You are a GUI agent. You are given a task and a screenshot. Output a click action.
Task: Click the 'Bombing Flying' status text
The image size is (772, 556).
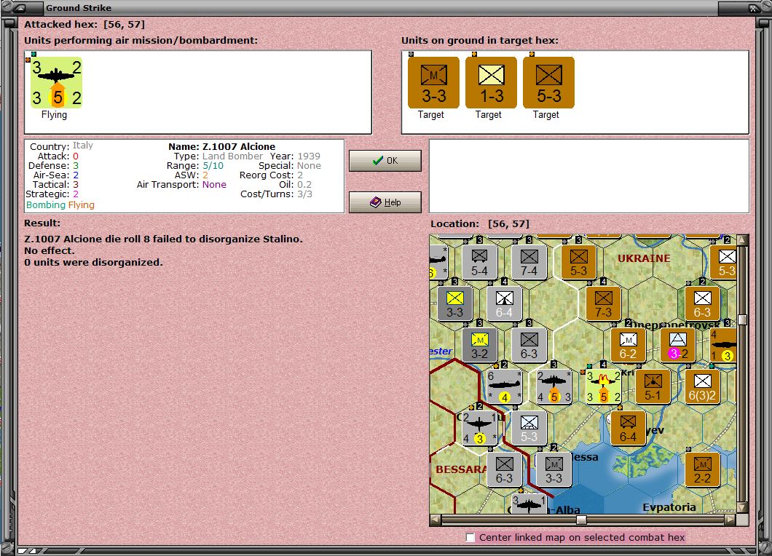click(60, 205)
